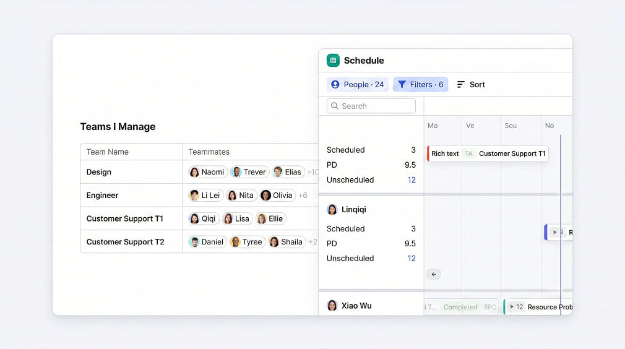
Task: Open the Rich text Customer Support T1 task
Action: pos(488,153)
